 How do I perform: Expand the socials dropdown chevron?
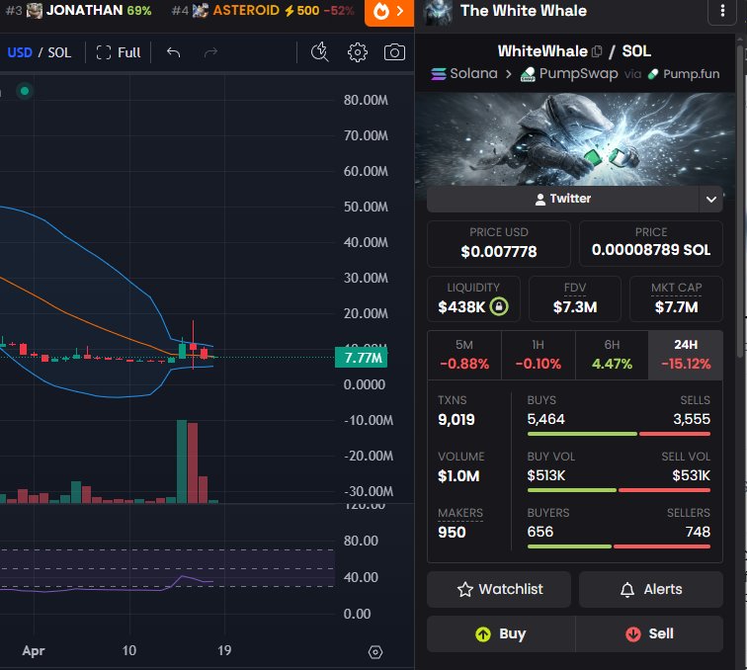point(710,200)
